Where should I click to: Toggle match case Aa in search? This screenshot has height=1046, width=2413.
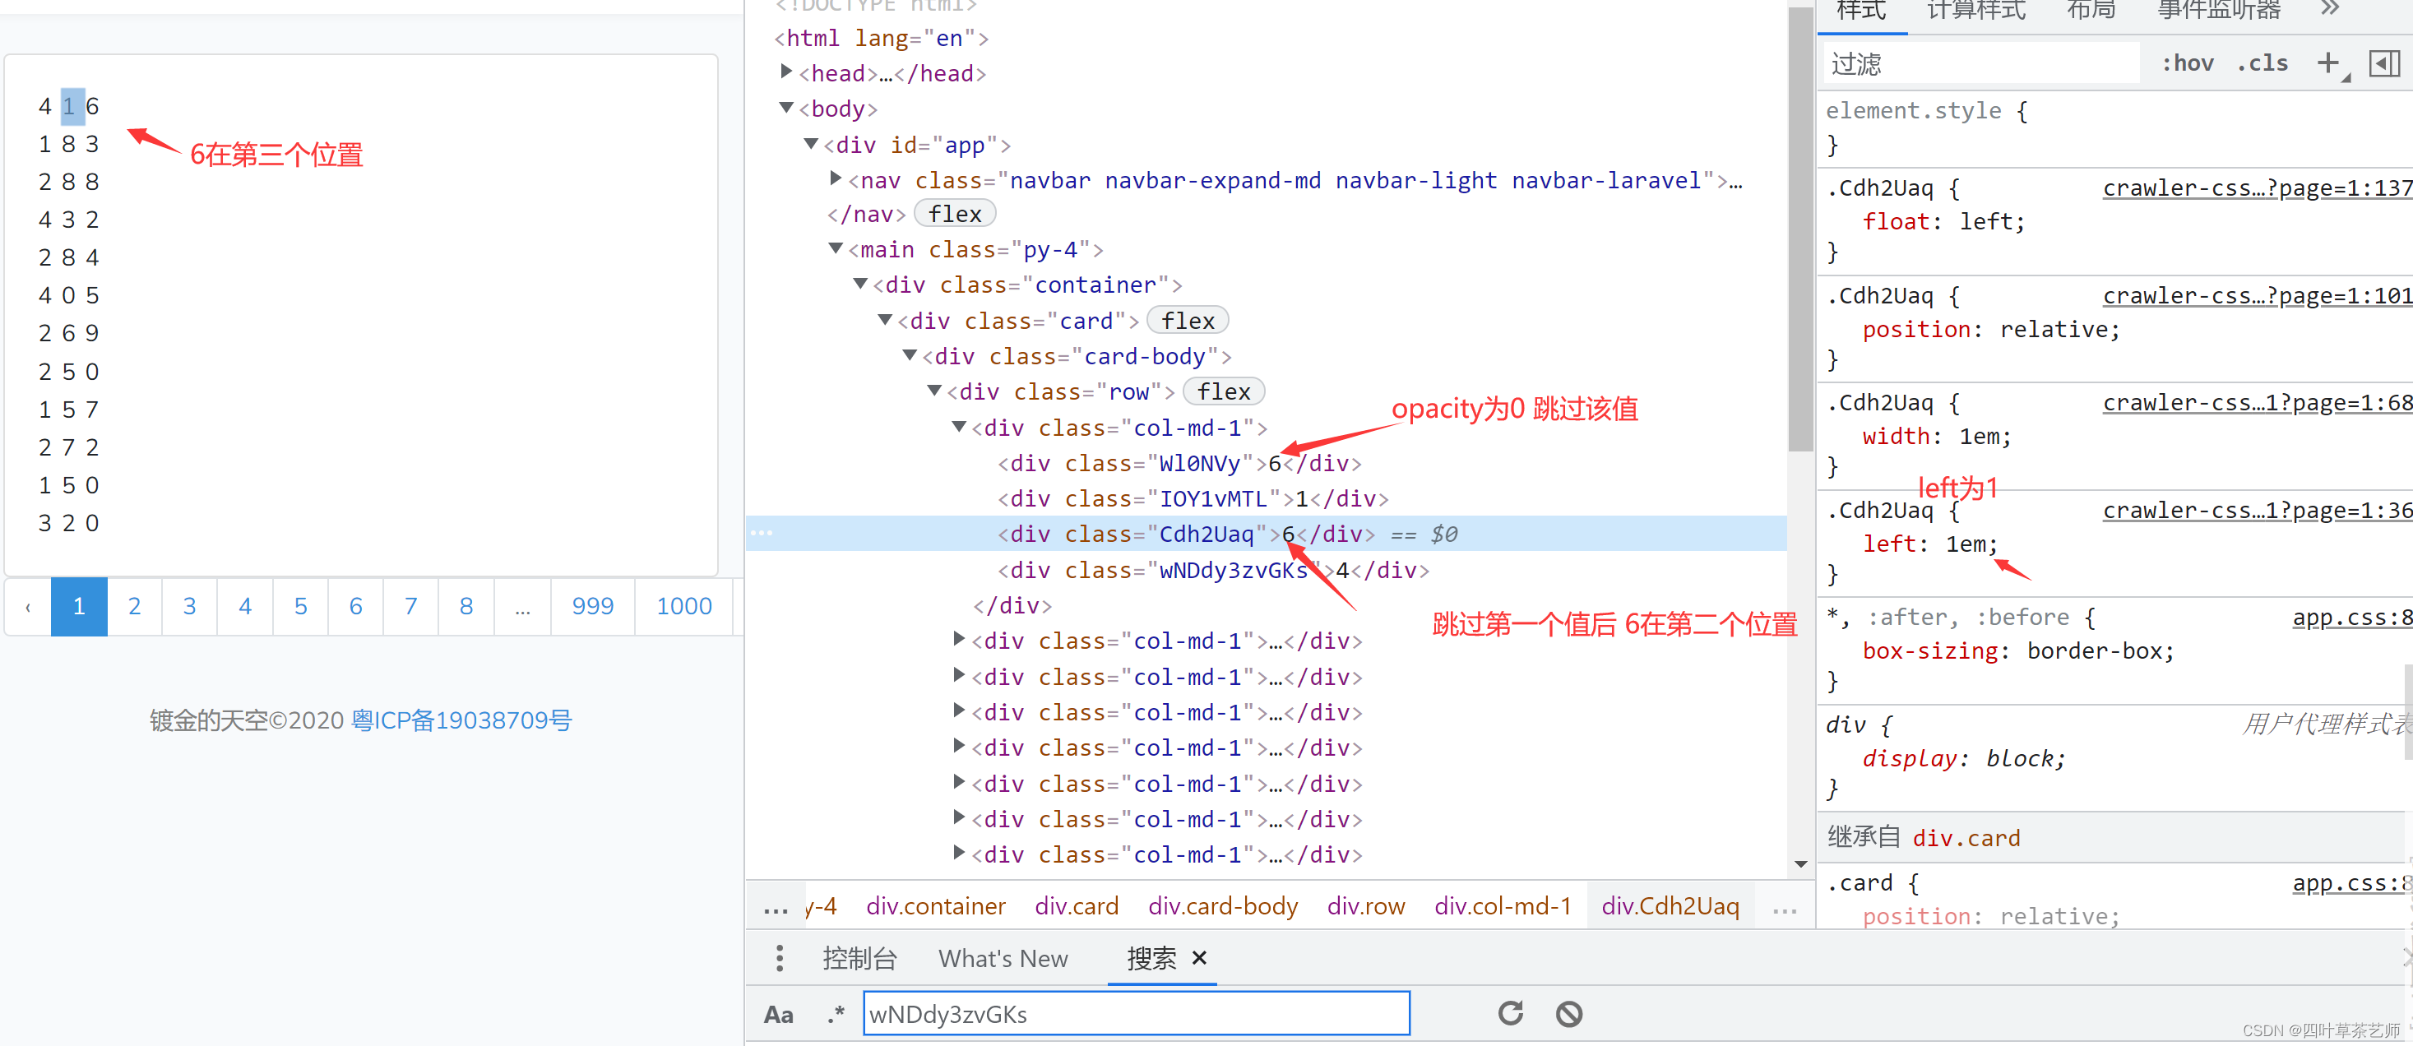778,1014
